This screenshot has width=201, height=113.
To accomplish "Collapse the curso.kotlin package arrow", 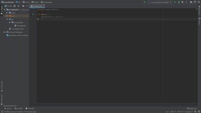I will pos(10,22).
